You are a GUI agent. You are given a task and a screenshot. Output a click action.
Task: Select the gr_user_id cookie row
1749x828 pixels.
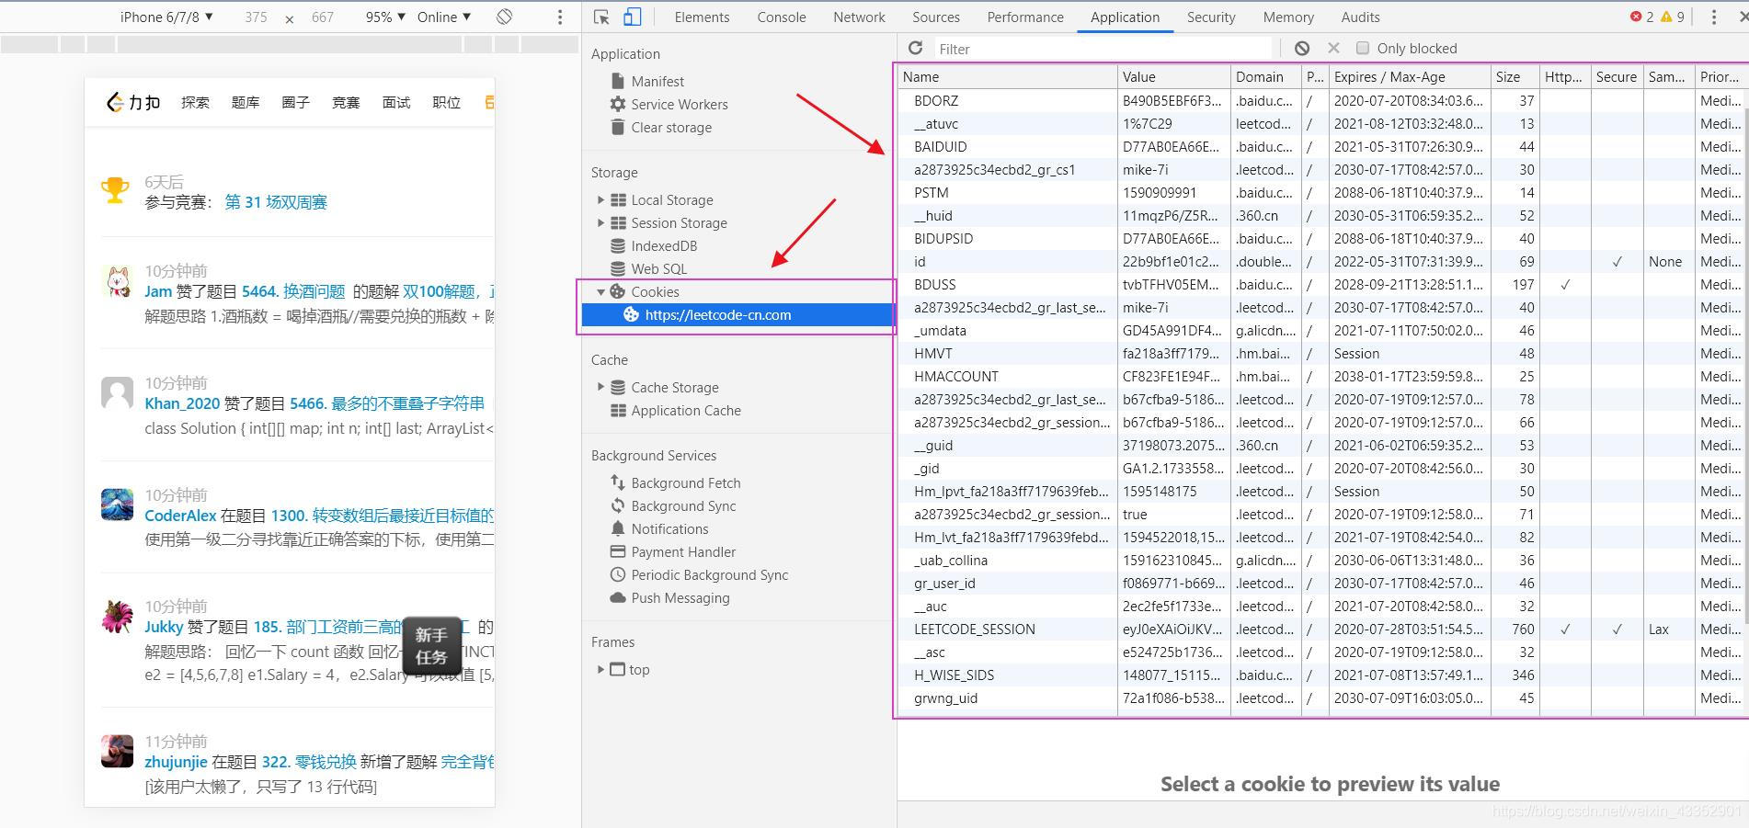[1321, 584]
